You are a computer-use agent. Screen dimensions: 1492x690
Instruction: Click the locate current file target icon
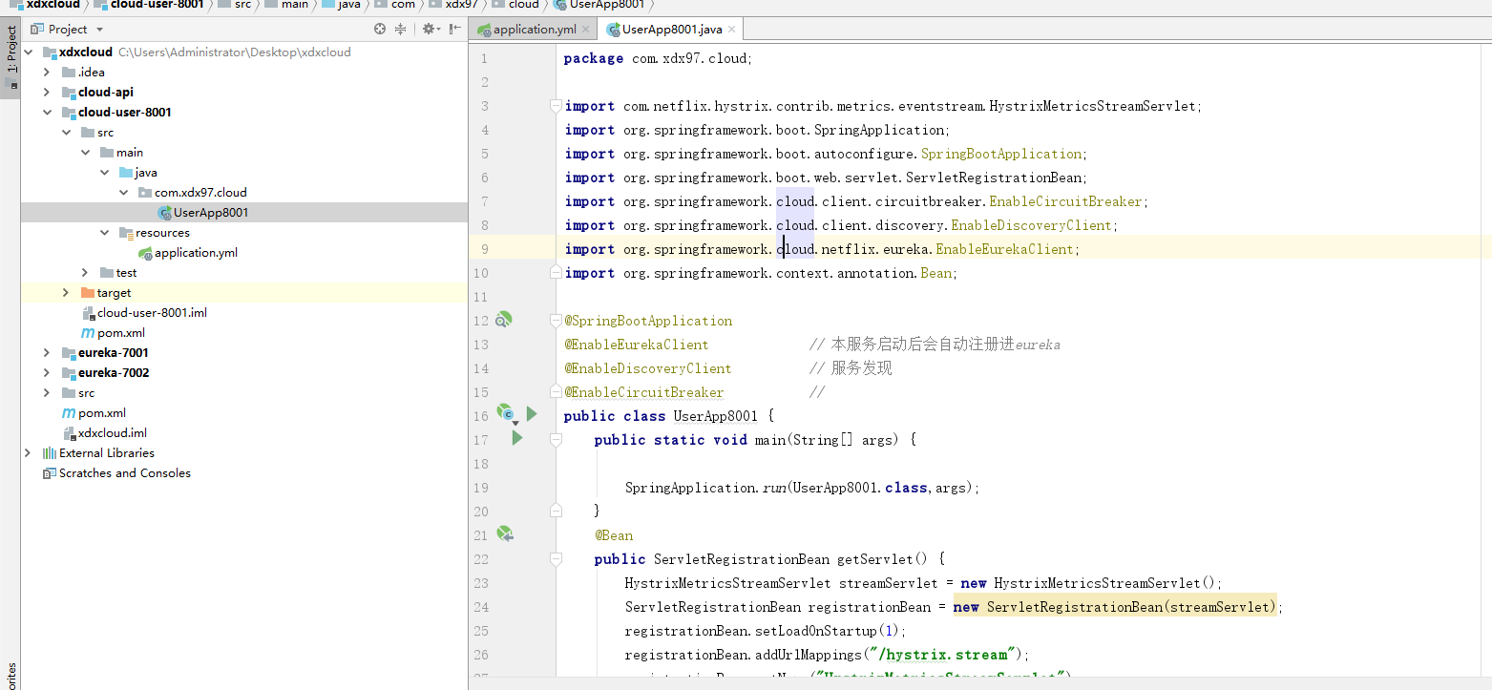pyautogui.click(x=380, y=30)
